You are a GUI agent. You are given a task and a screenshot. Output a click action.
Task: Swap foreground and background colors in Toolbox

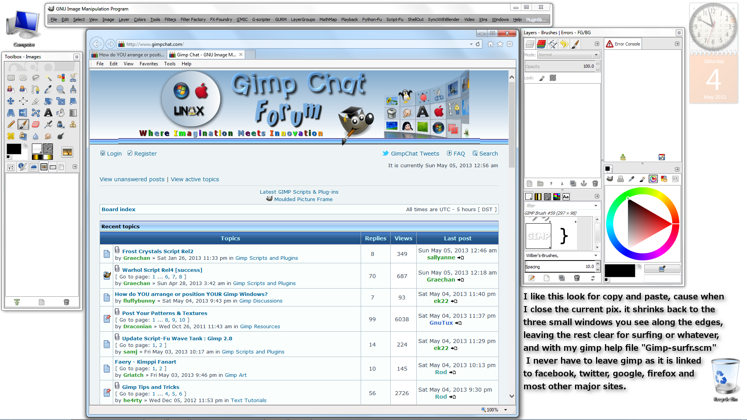tap(25, 146)
